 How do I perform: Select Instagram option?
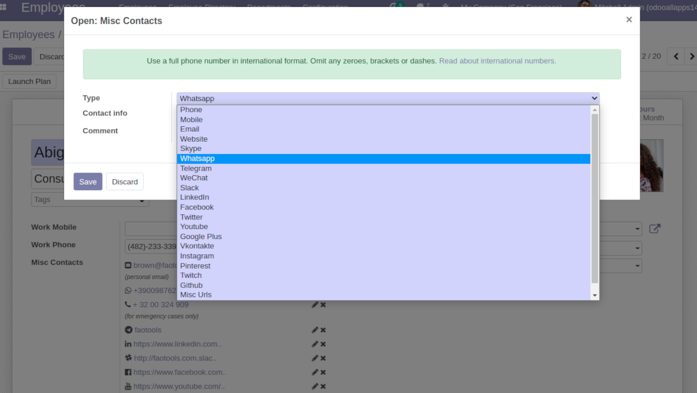tap(384, 256)
